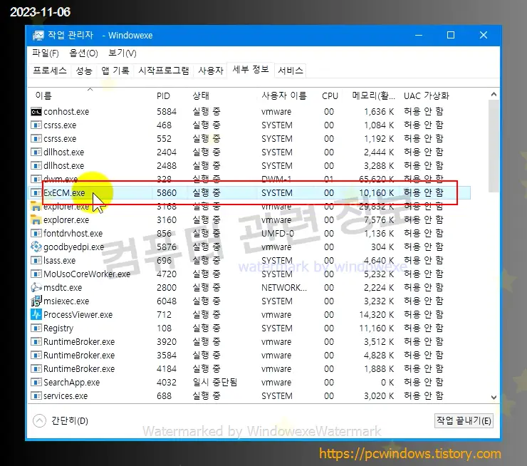Select the SearchApp.exe process name
Viewport: 527px width, 466px height.
(x=72, y=383)
